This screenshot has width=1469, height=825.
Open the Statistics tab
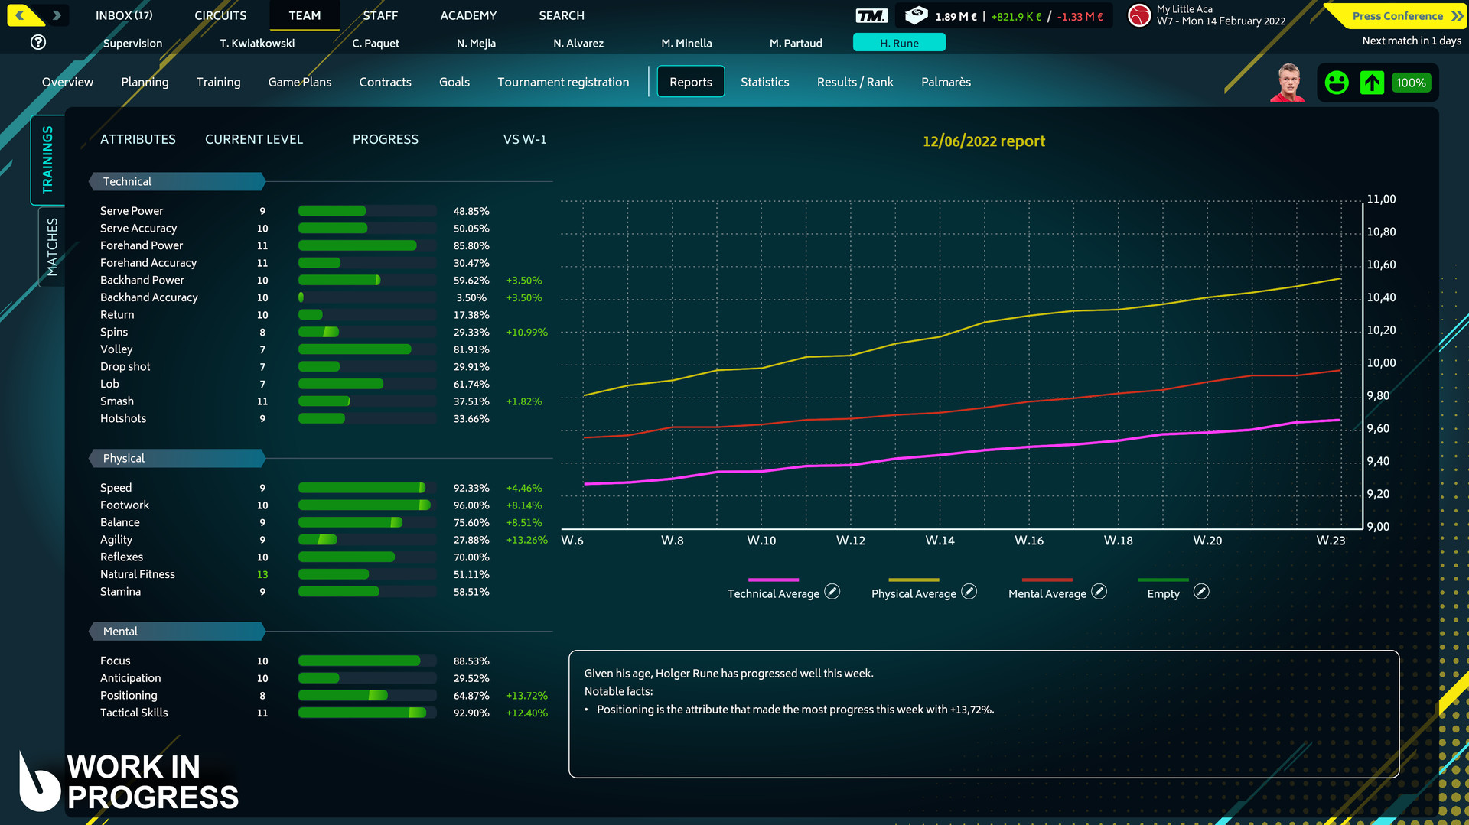click(x=764, y=82)
